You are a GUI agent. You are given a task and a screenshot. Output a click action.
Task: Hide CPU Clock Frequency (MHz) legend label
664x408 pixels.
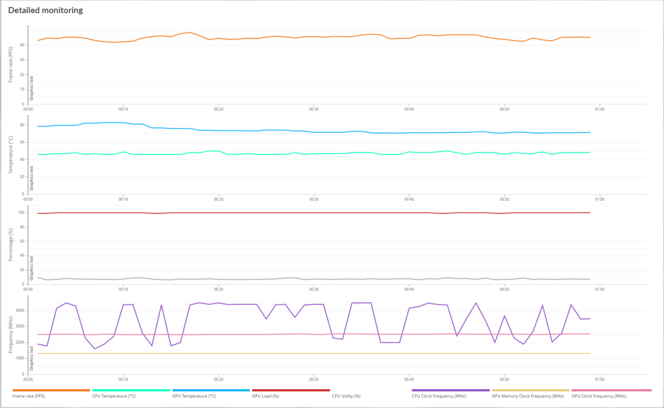tap(439, 396)
